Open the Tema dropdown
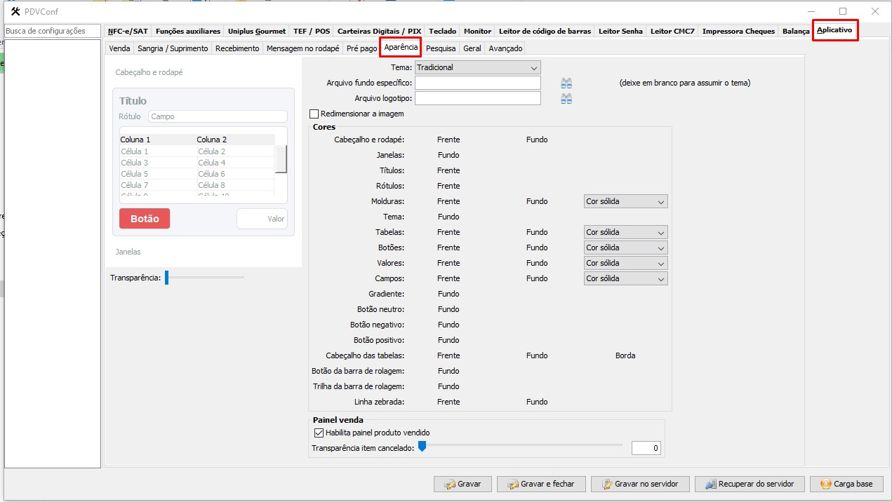The height and width of the screenshot is (502, 892). [x=477, y=67]
